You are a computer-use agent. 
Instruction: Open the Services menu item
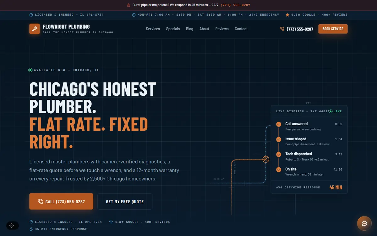[153, 29]
